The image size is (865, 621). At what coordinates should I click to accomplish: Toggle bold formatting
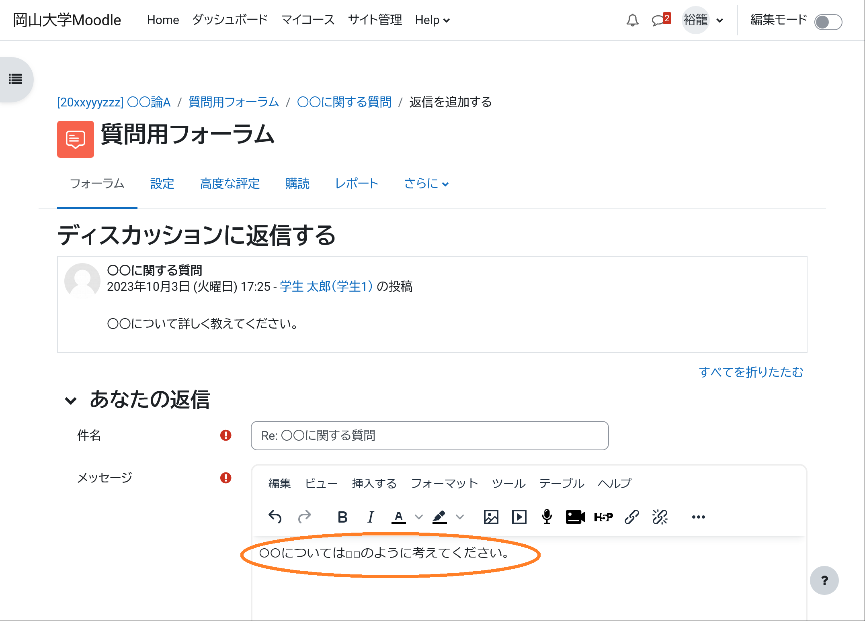tap(342, 517)
